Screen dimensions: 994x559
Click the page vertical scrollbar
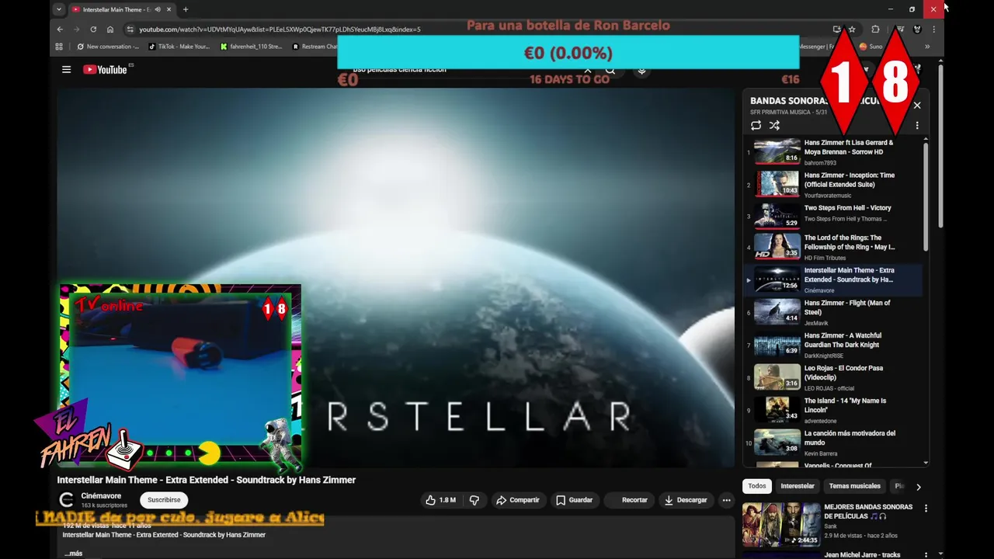click(x=941, y=148)
